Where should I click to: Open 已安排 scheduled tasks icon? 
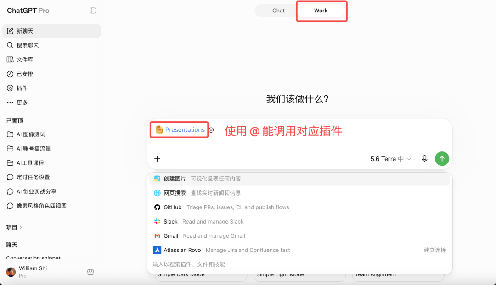(10, 73)
